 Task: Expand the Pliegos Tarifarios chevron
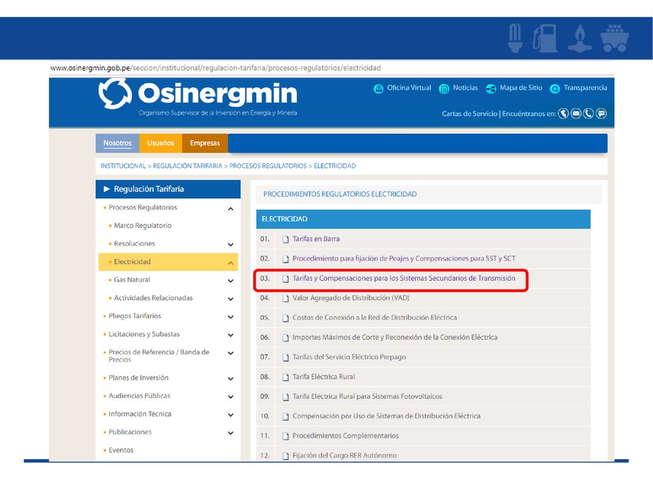click(x=231, y=317)
